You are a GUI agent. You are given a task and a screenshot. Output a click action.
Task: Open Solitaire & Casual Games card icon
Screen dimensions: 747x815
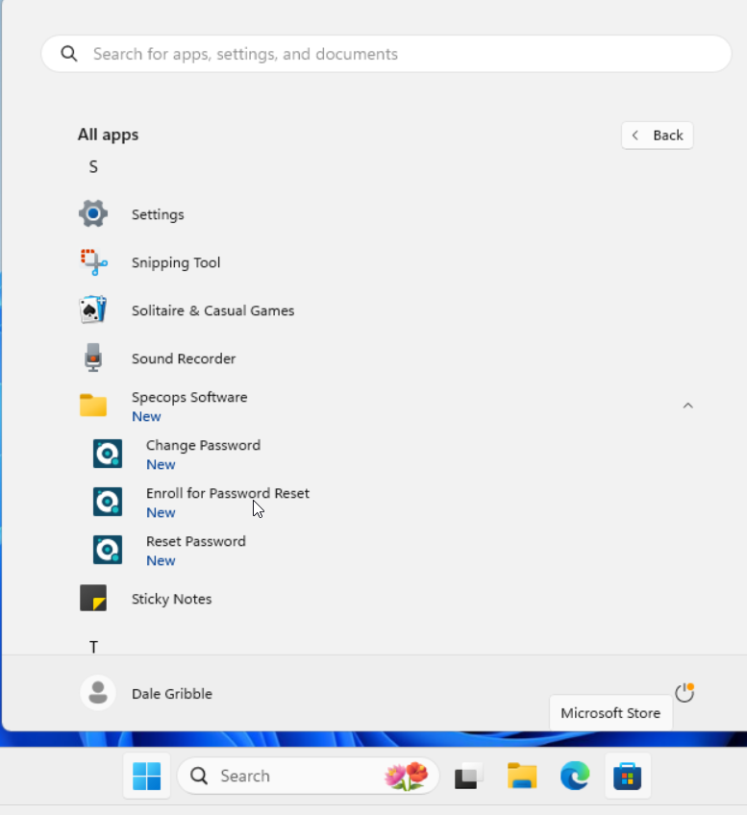[x=93, y=309]
